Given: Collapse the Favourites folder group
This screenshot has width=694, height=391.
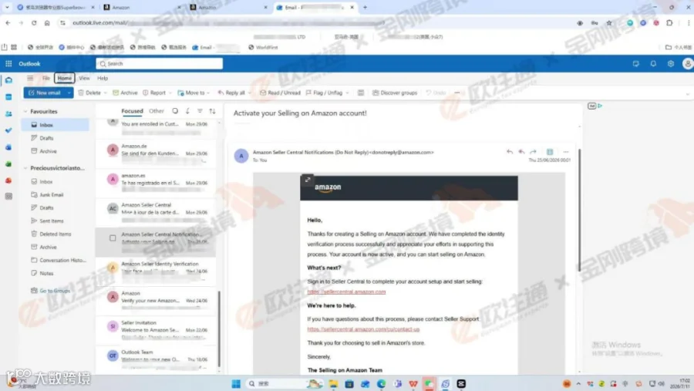Looking at the screenshot, I should 25,112.
